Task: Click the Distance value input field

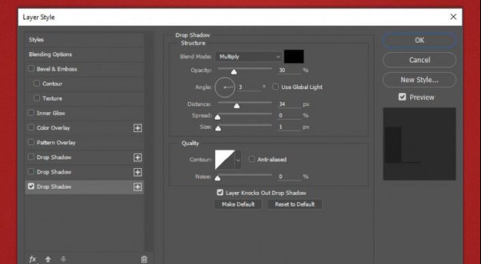Action: coord(289,104)
